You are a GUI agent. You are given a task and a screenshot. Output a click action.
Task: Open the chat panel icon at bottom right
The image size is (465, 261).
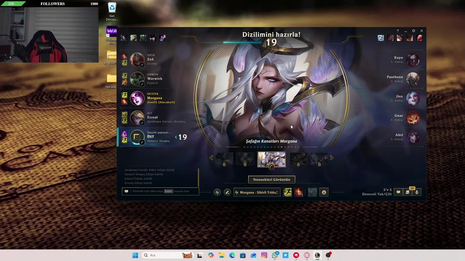[398, 192]
